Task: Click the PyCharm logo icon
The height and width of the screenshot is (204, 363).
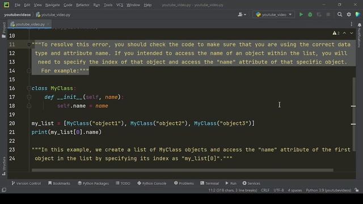Action: [x=6, y=5]
